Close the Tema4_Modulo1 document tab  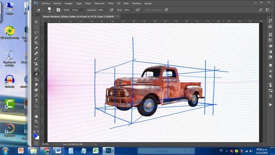pos(118,17)
